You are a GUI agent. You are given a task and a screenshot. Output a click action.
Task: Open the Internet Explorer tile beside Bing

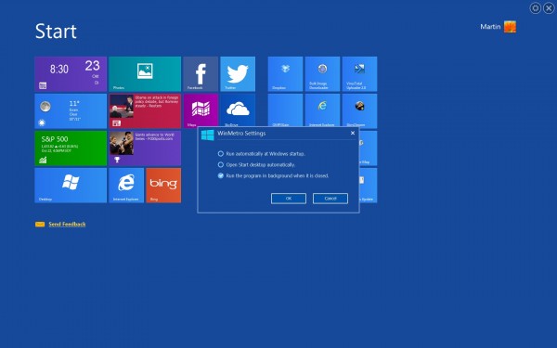126,186
